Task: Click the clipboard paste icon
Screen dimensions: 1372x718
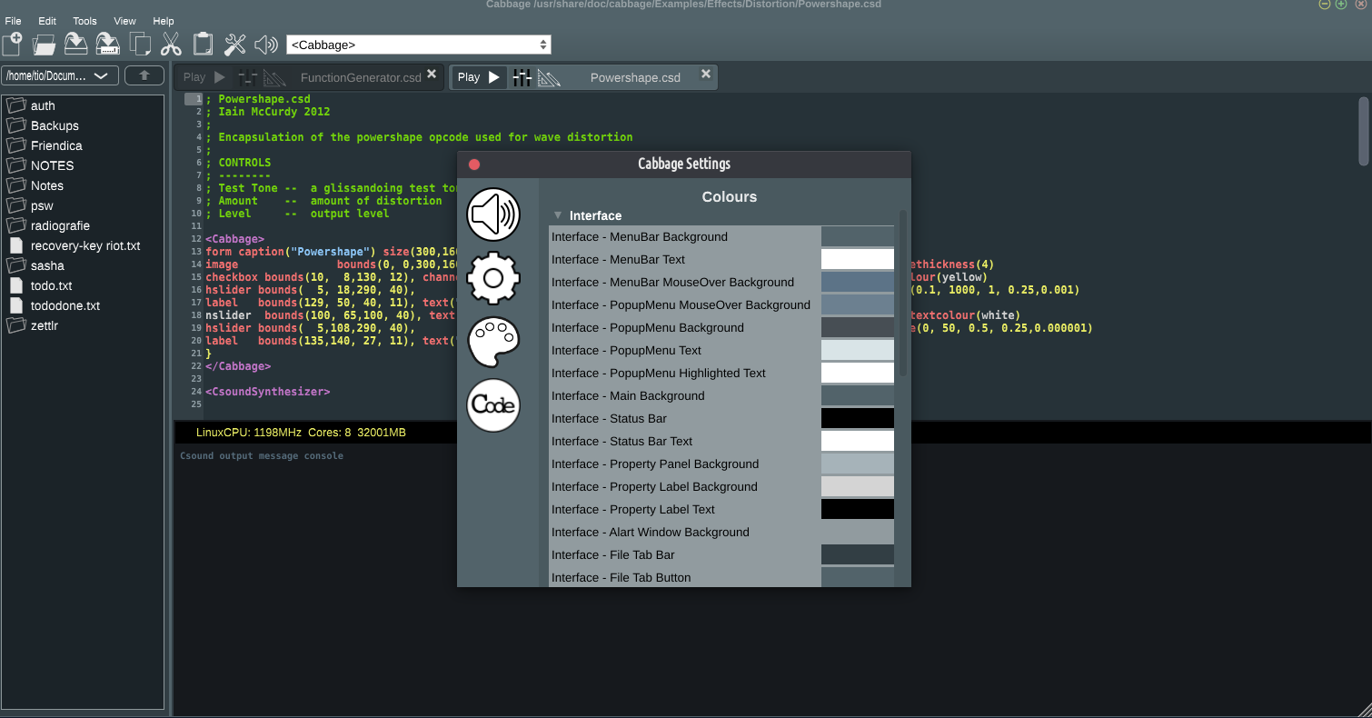Action: point(204,44)
